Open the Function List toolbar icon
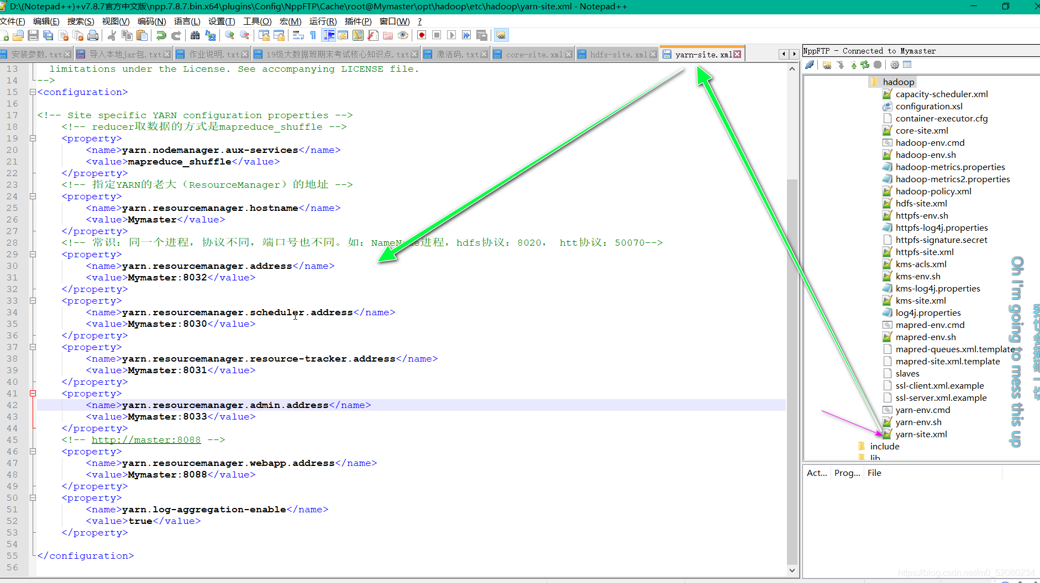The height and width of the screenshot is (583, 1040). [373, 35]
